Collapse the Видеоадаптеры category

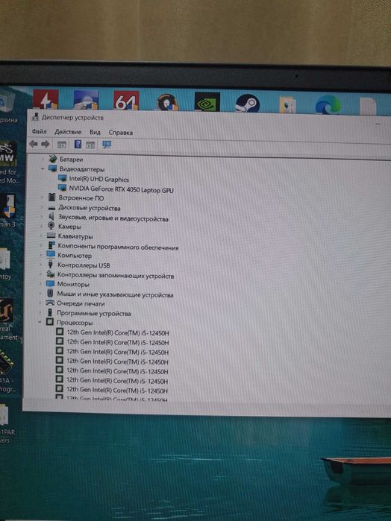[43, 168]
